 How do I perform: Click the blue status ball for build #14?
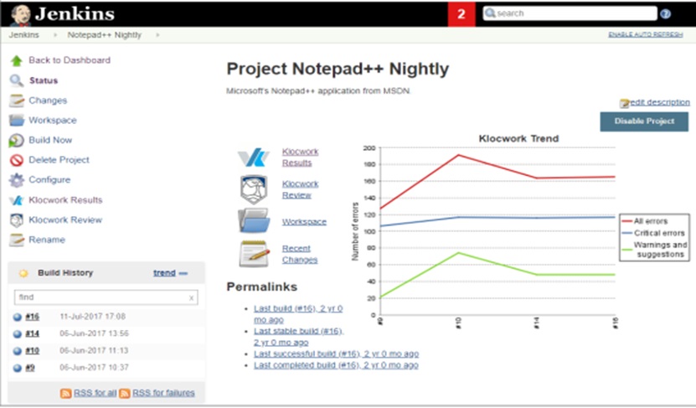[18, 334]
